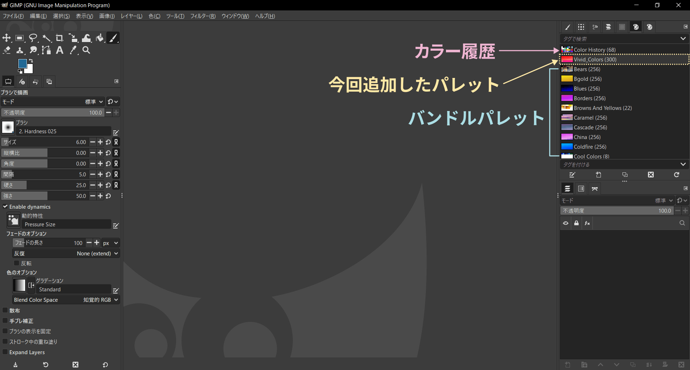
Task: Adjust the brush 不透明度 slider
Action: 53,112
